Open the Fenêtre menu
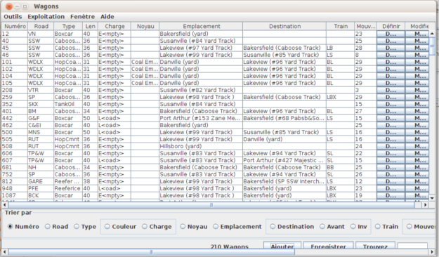 [82, 17]
